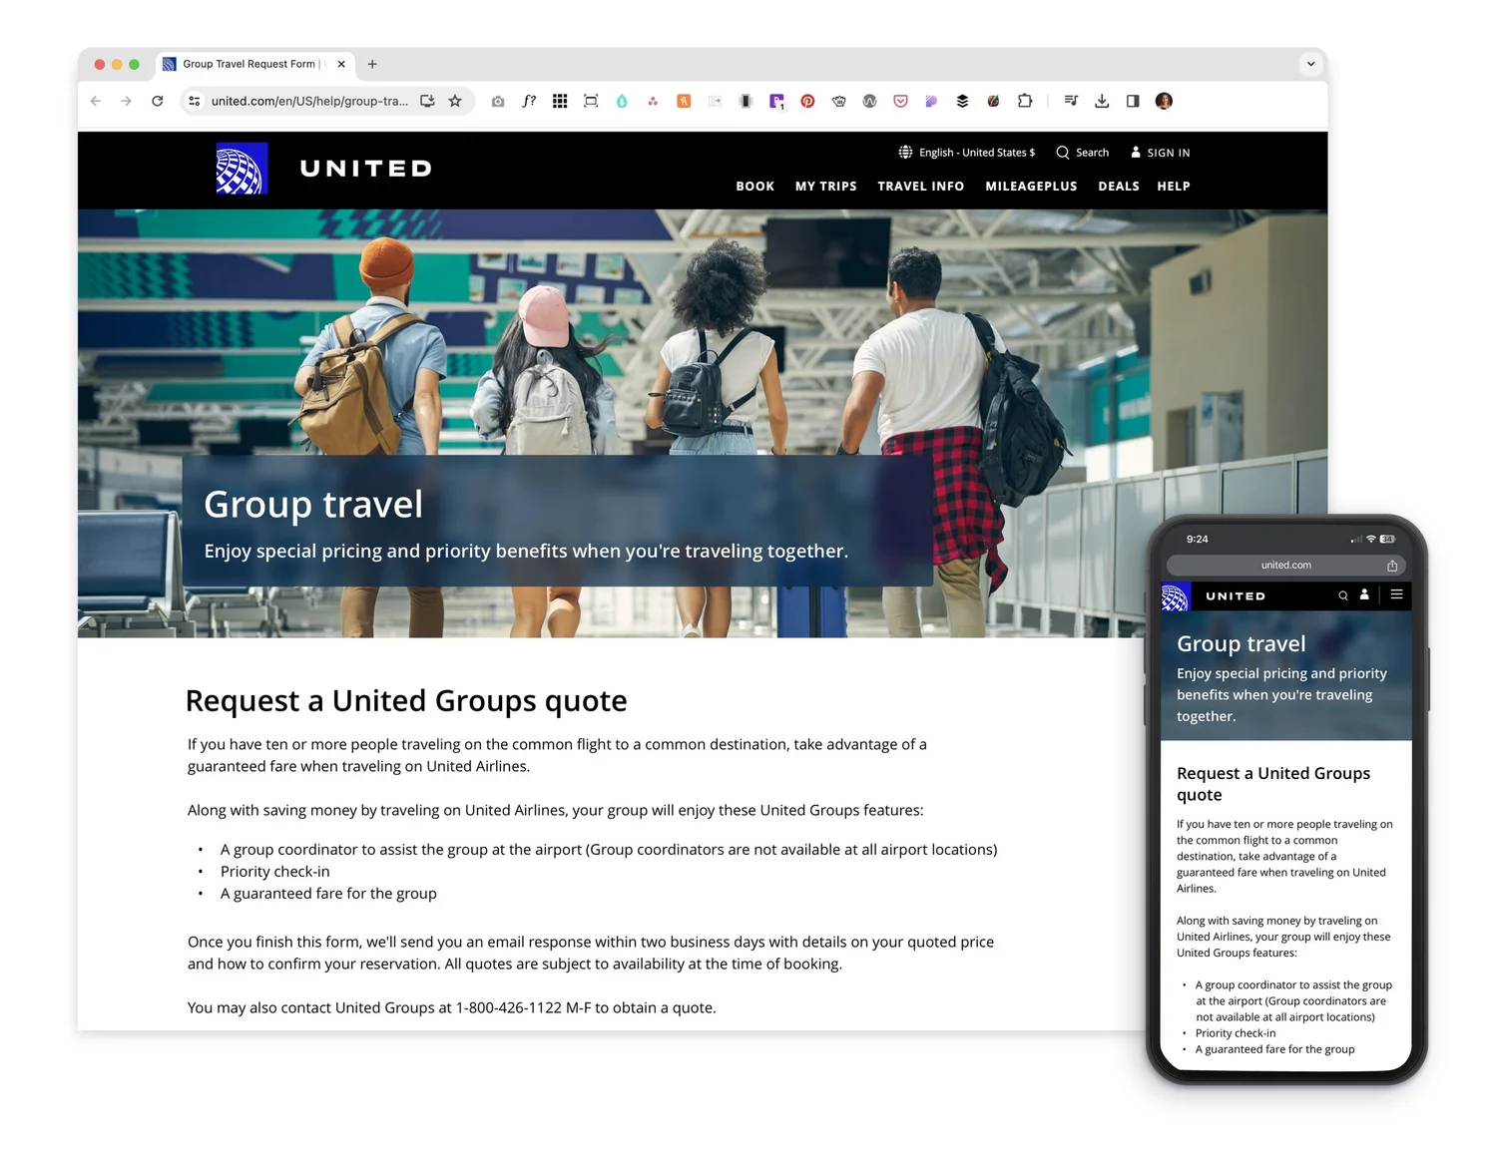Open Search on the United site
The image size is (1497, 1165).
click(x=1083, y=152)
